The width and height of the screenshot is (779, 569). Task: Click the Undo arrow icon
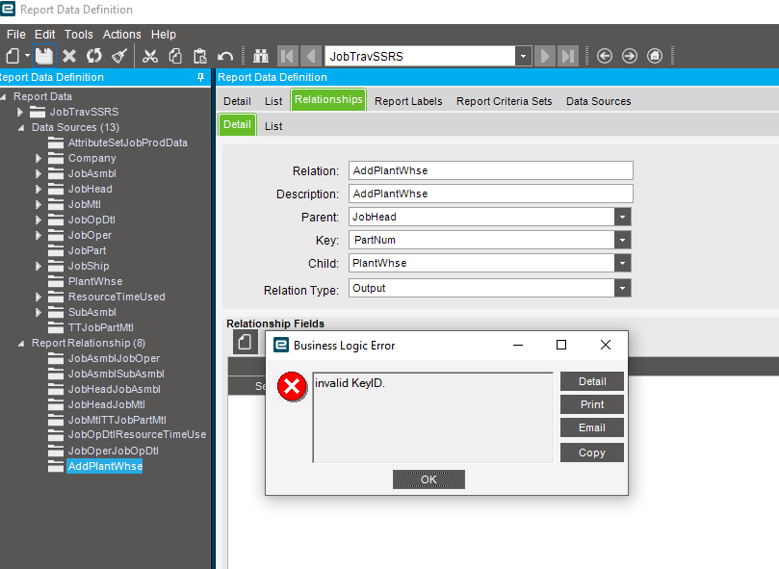pos(225,56)
